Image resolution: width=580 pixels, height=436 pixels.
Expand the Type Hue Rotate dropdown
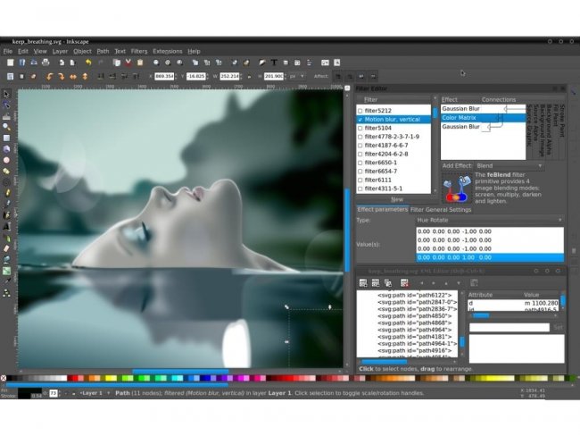click(x=489, y=219)
